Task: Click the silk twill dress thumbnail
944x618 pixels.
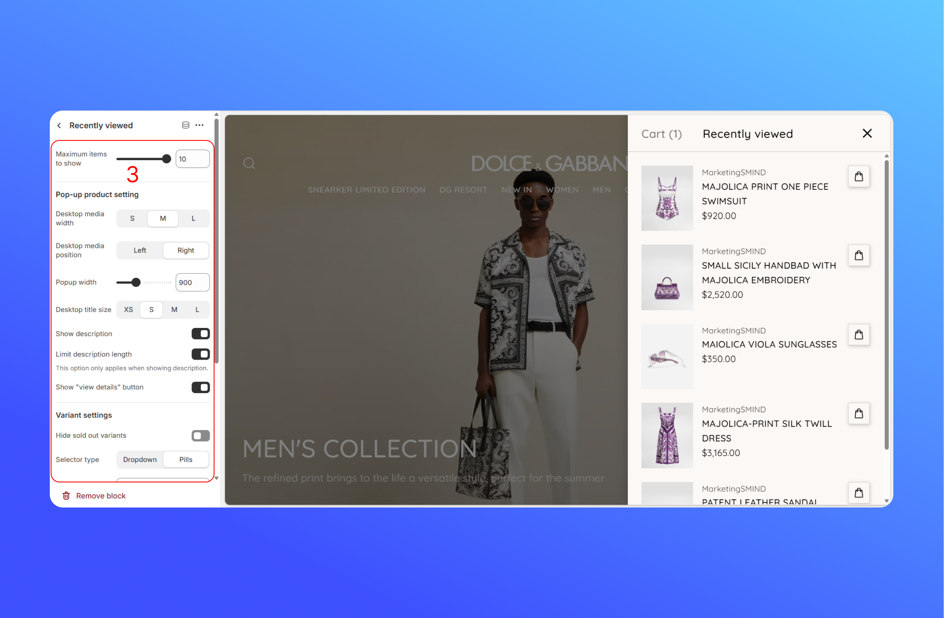Action: coord(667,435)
